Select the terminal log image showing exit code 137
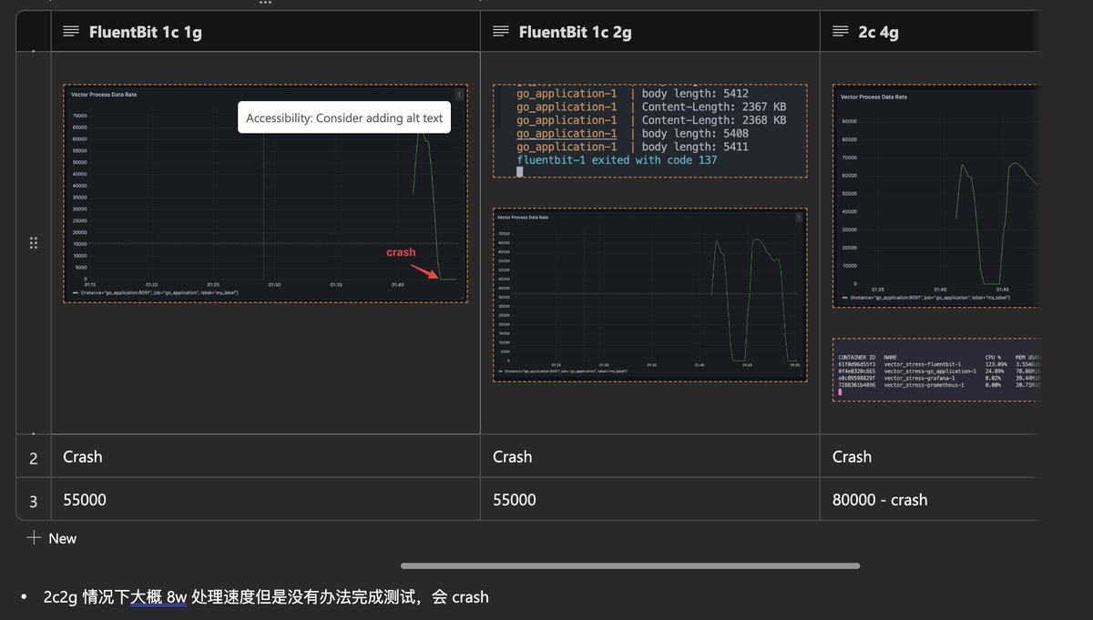Viewport: 1093px width, 620px height. 650,131
